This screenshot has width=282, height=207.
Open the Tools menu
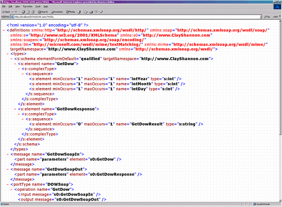[x=38, y=7]
